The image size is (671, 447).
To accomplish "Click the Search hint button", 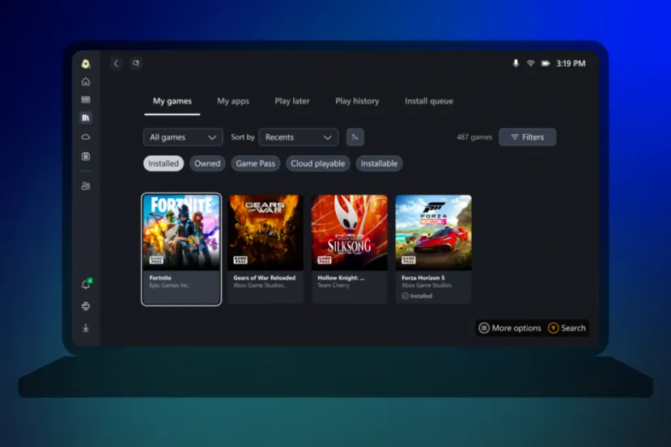I will pos(567,327).
